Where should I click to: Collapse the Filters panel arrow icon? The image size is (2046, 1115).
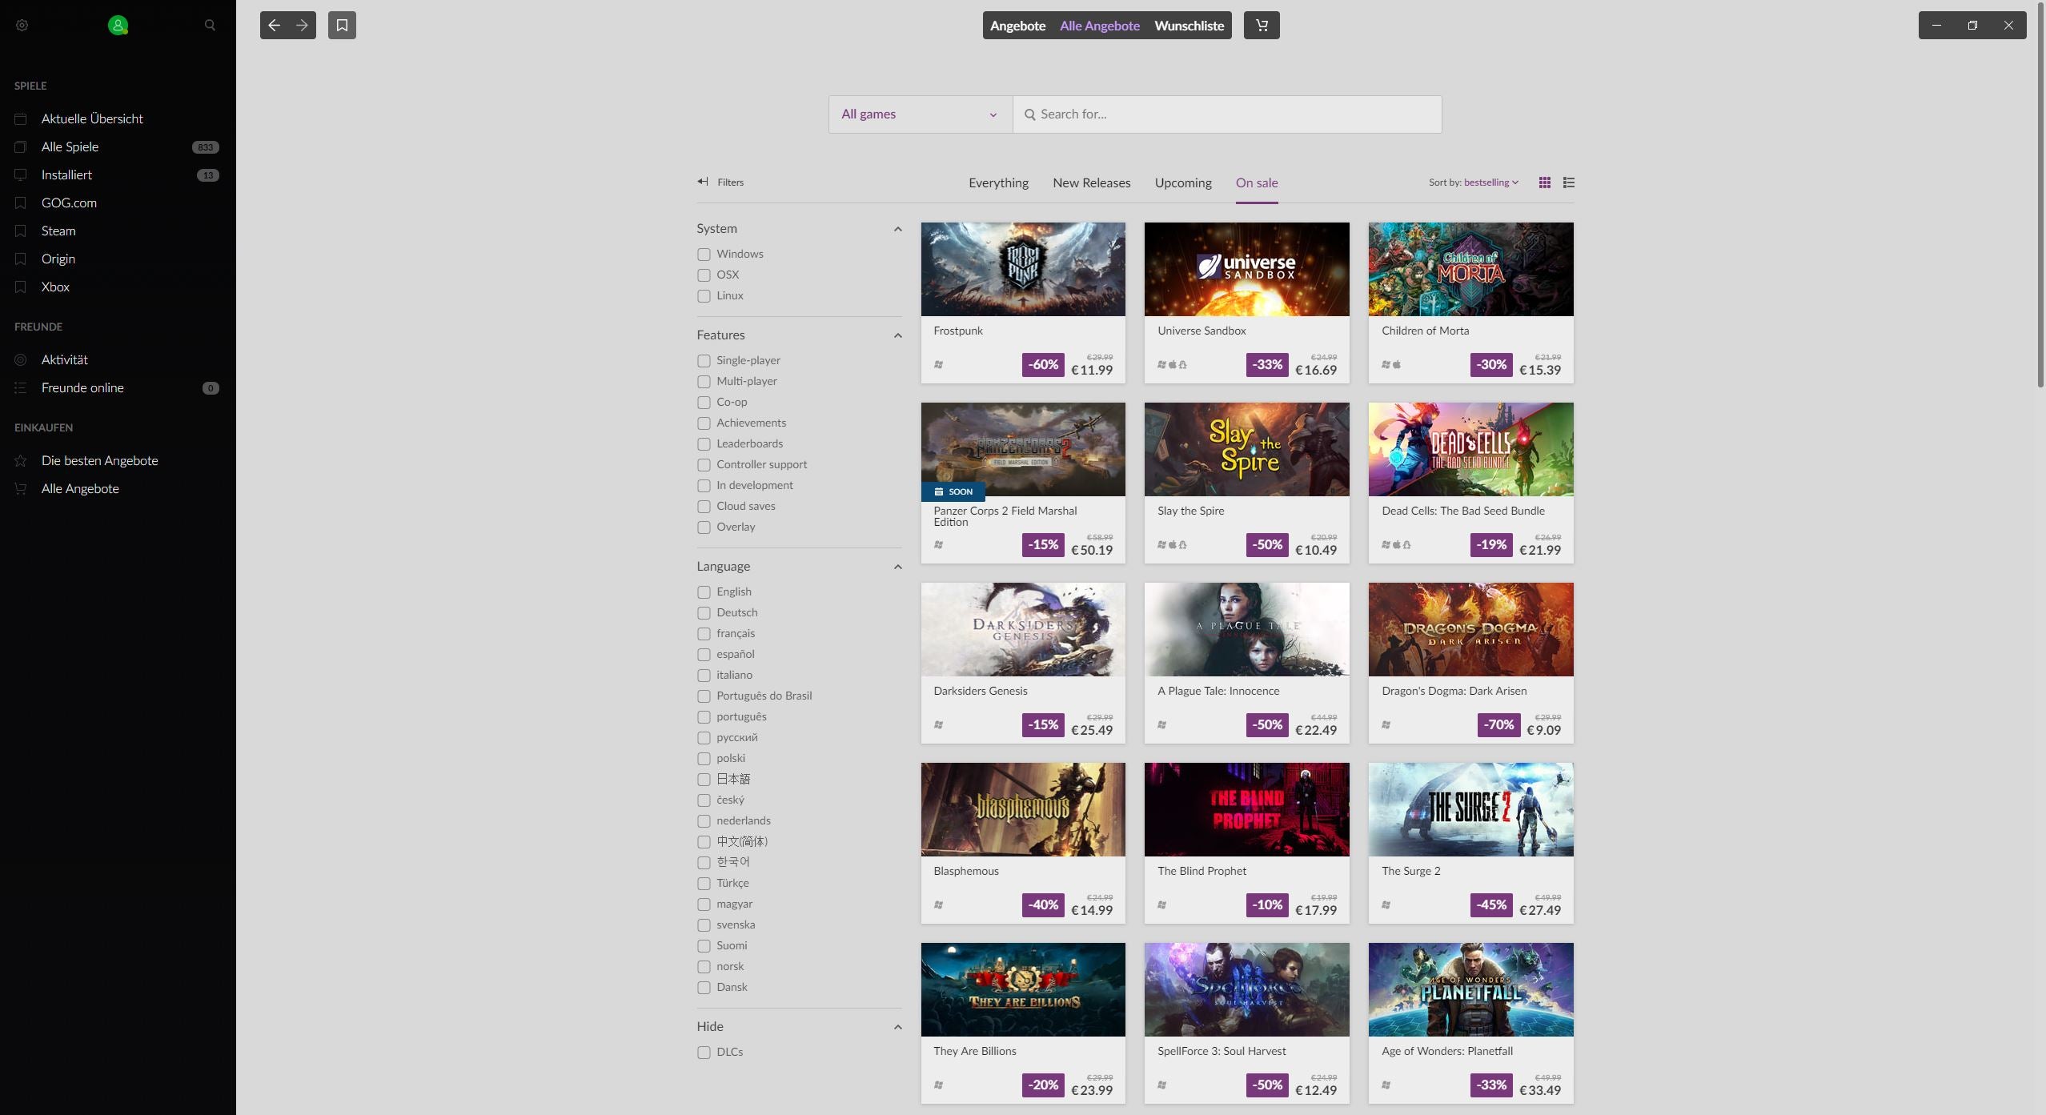click(x=703, y=182)
